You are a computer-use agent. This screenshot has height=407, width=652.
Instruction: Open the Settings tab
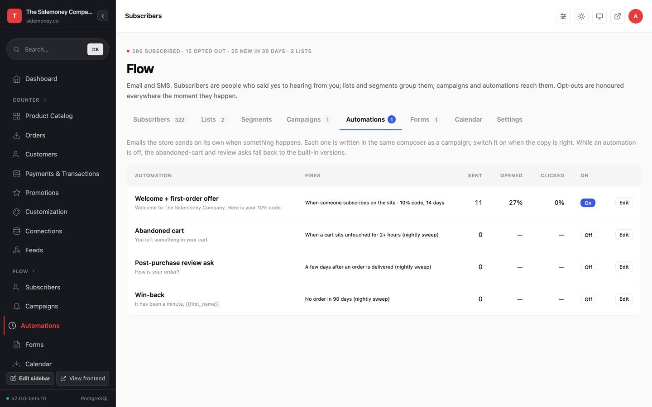[x=509, y=119]
